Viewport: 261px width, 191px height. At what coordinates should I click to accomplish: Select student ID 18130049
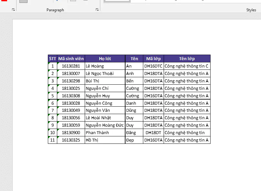pos(71,110)
